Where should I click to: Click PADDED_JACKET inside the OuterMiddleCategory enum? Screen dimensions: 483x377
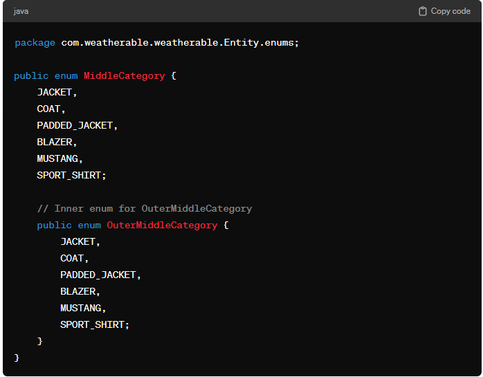coord(98,275)
